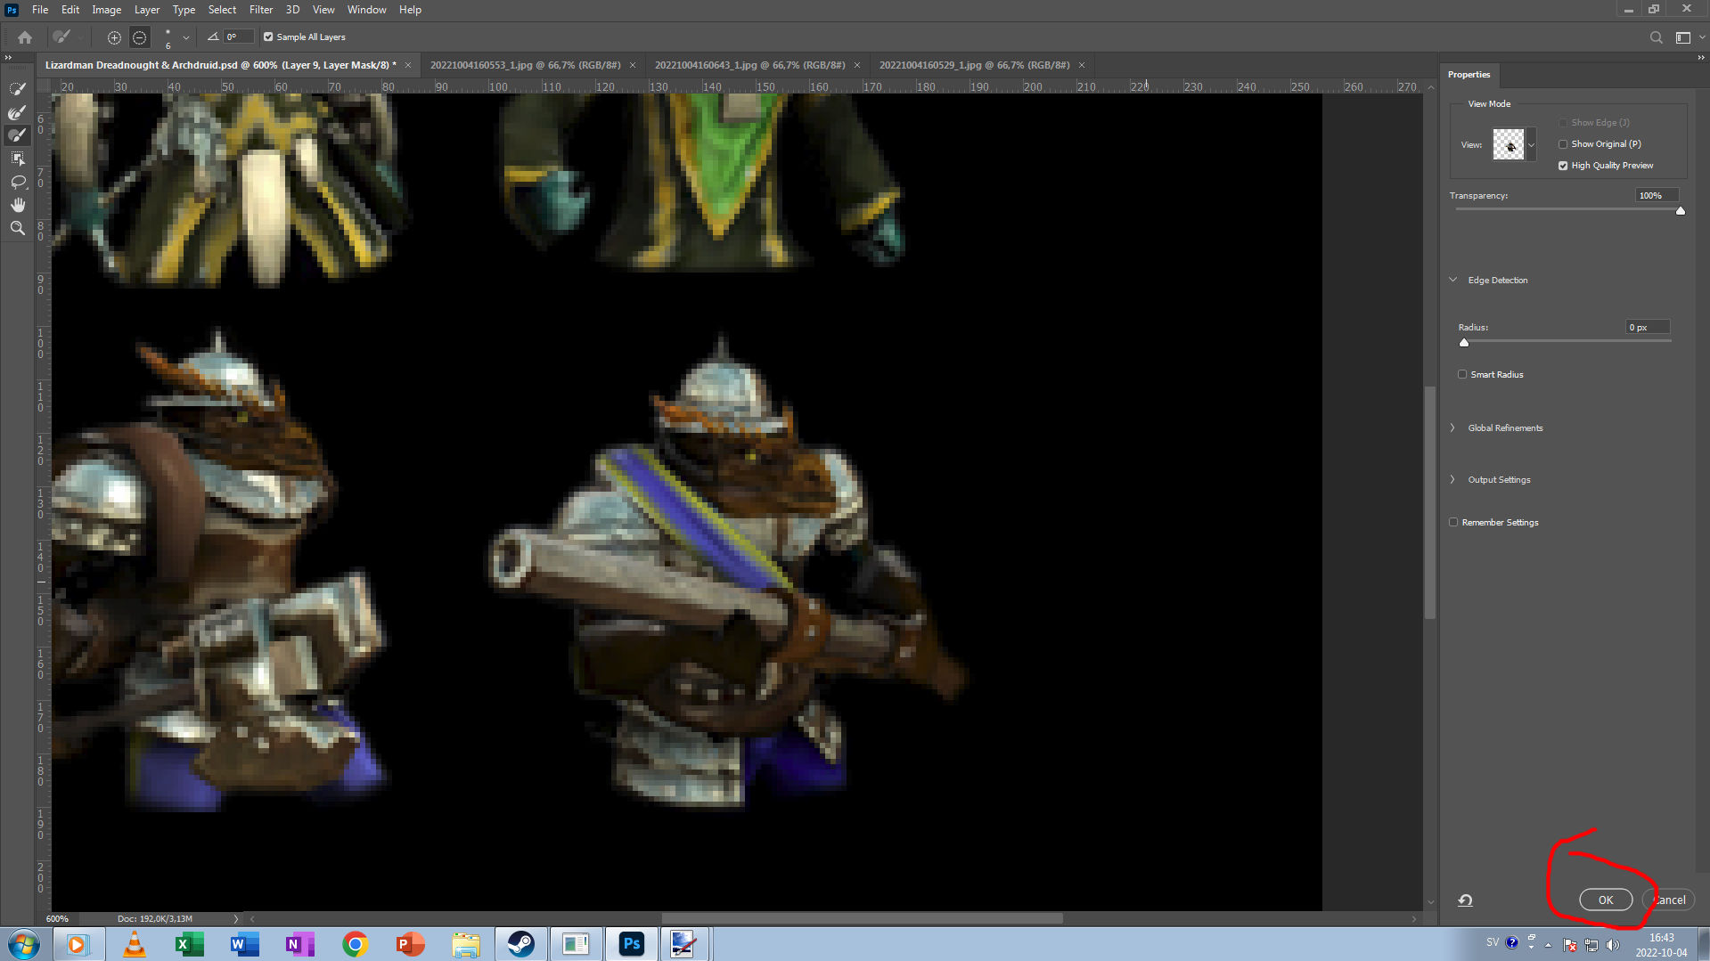The width and height of the screenshot is (1710, 961).
Task: Click the Windows Start button
Action: [x=24, y=944]
